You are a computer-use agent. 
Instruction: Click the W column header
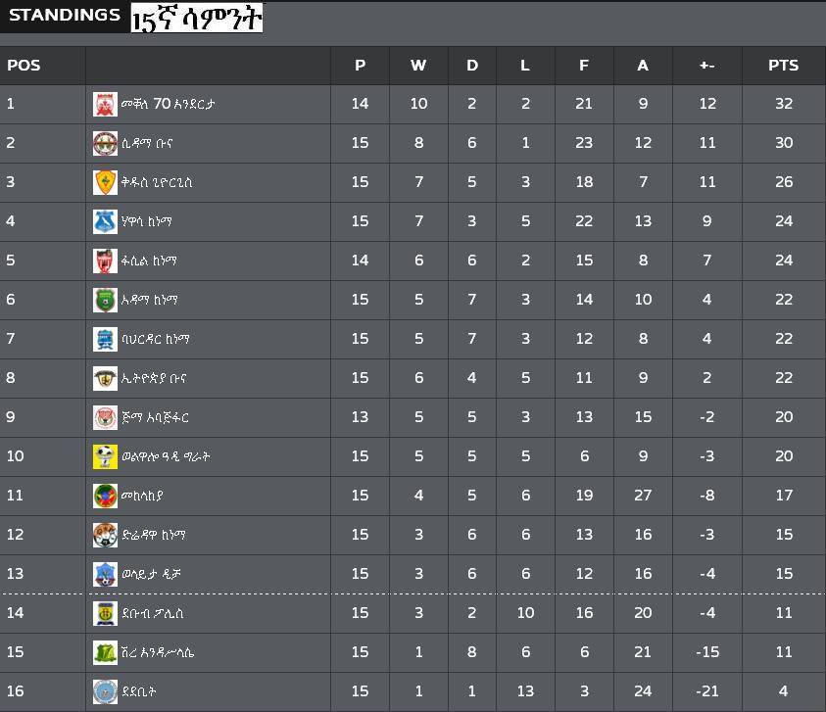[418, 66]
